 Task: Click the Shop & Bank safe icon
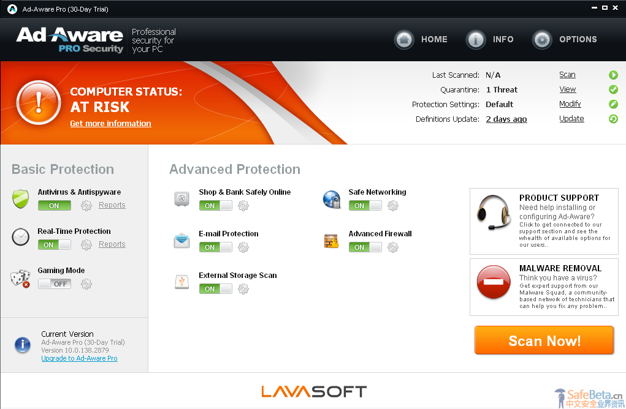pos(181,198)
